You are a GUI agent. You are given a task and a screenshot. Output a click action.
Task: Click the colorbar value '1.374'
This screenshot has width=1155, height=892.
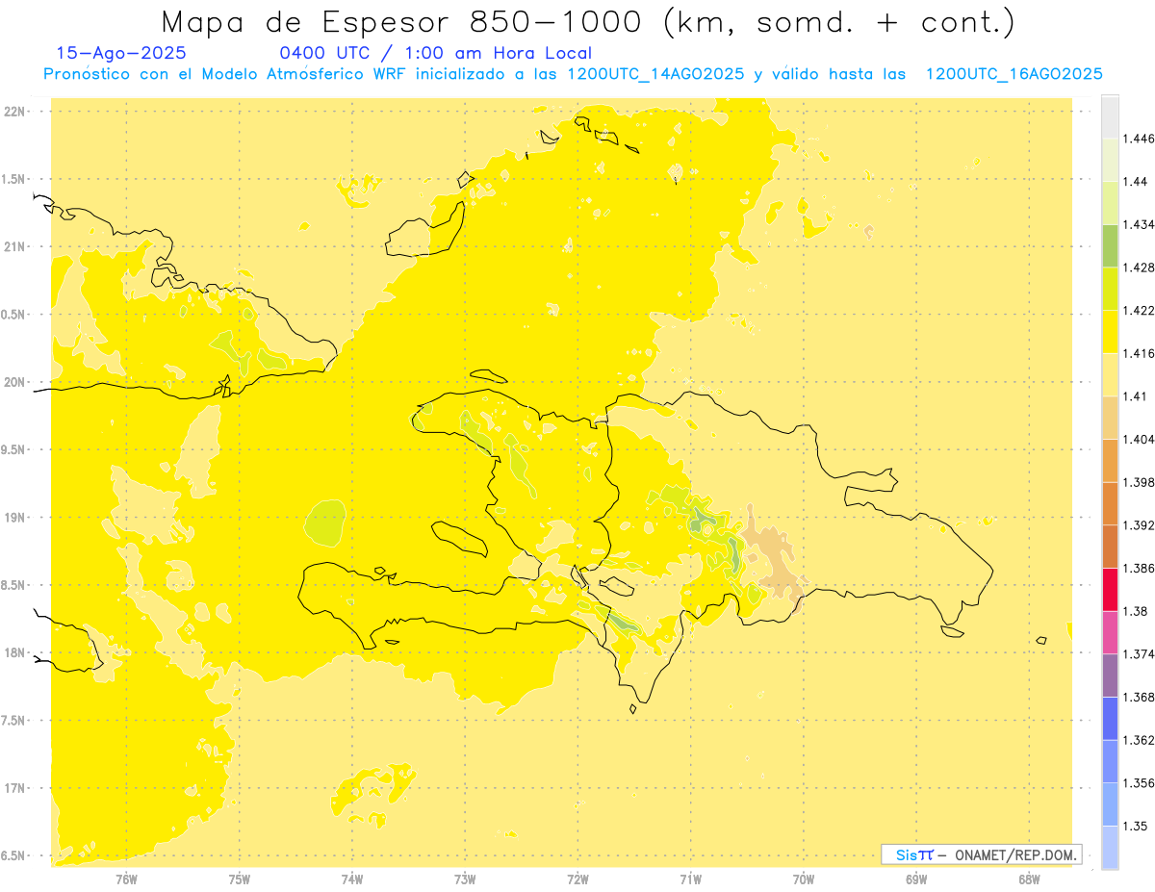click(1141, 654)
